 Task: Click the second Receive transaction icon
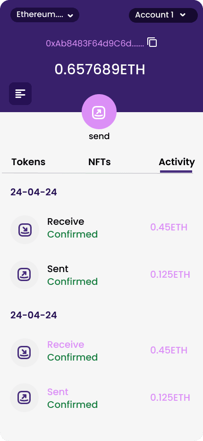(25, 353)
